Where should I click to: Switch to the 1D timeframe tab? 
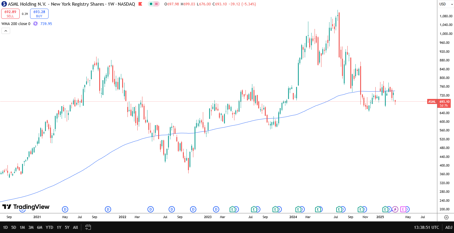point(5,227)
